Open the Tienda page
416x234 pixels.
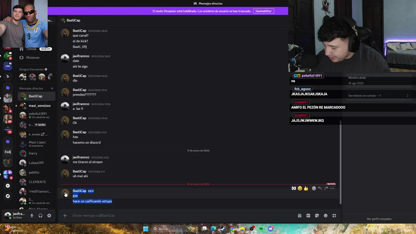[36, 49]
